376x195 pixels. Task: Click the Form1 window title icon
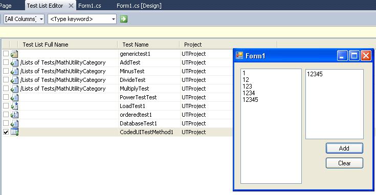[239, 56]
